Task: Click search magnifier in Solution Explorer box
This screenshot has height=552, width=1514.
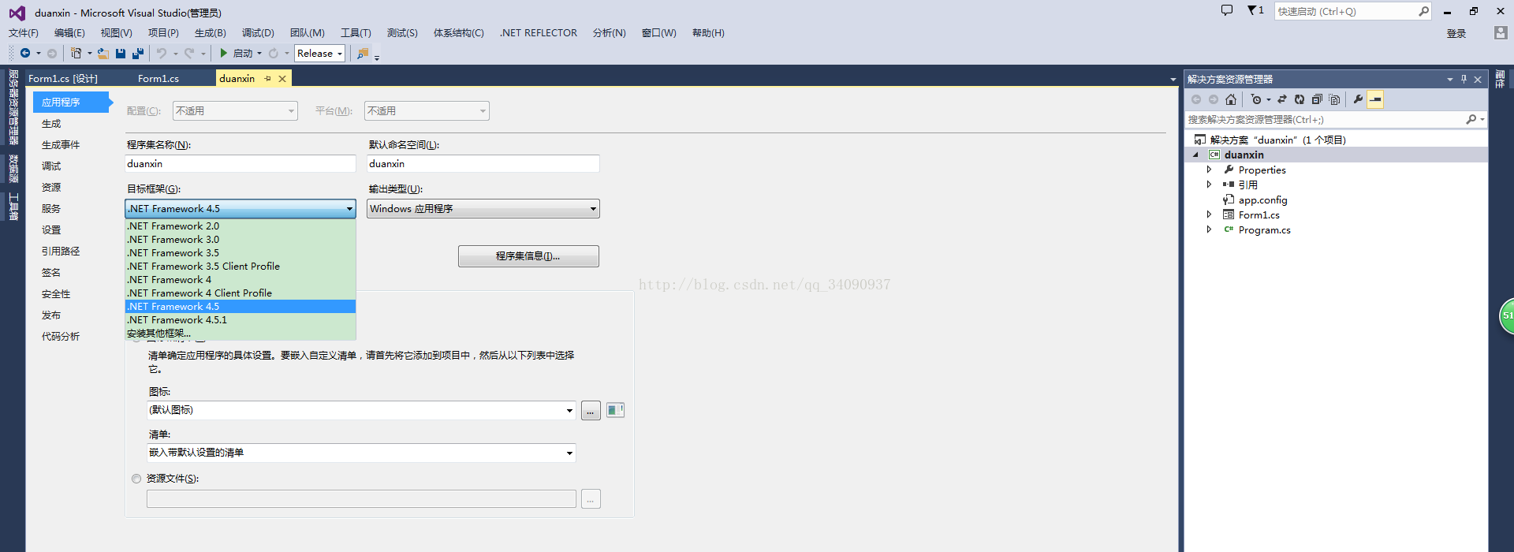Action: coord(1471,119)
